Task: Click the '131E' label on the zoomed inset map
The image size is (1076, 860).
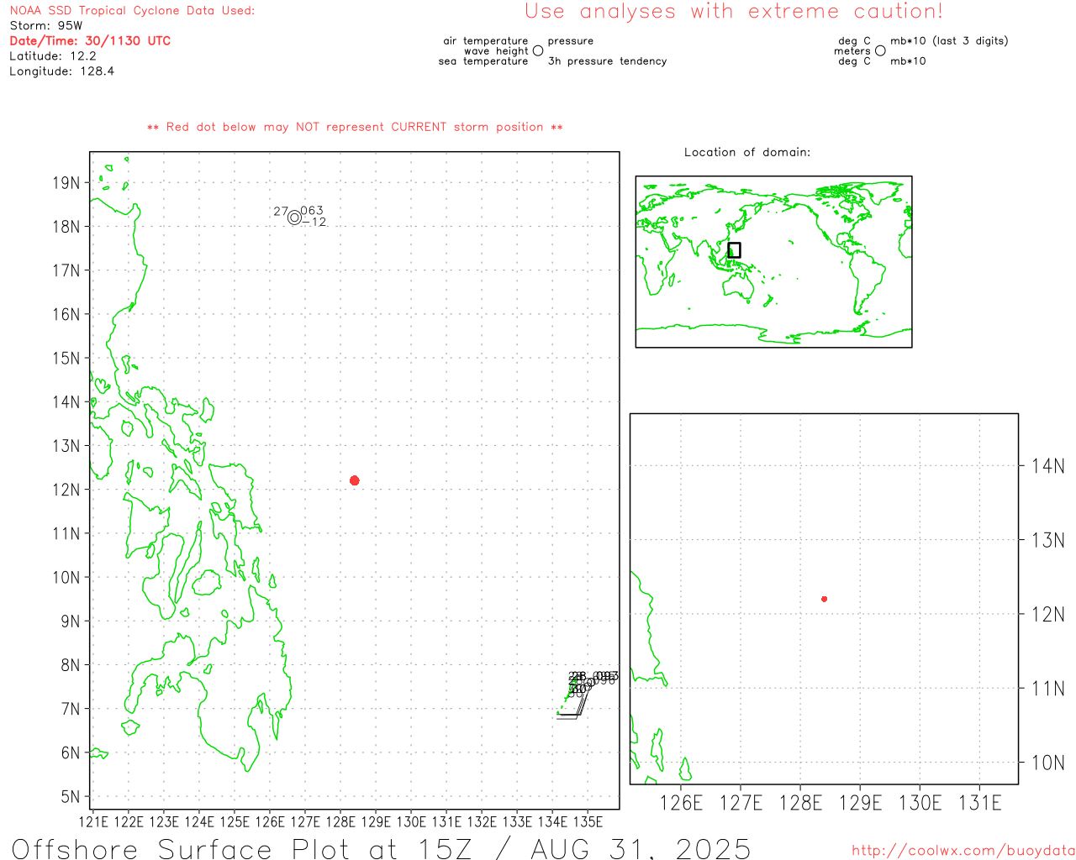Action: [x=980, y=803]
